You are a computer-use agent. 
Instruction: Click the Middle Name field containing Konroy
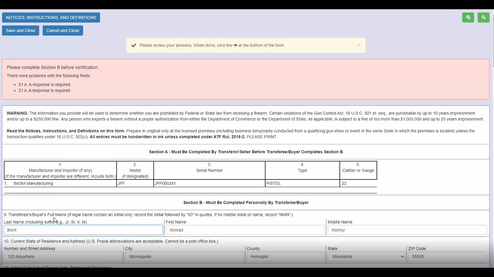pos(407,230)
